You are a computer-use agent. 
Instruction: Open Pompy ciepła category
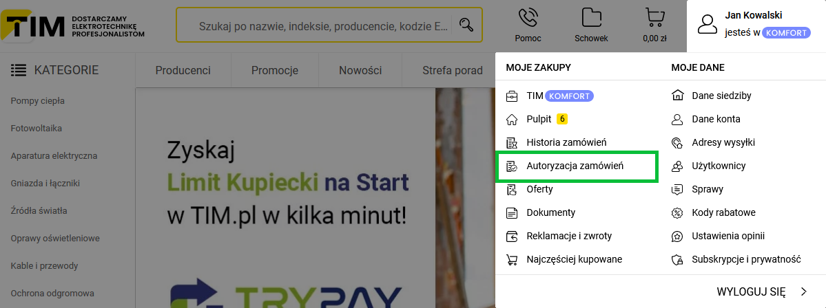pos(37,101)
